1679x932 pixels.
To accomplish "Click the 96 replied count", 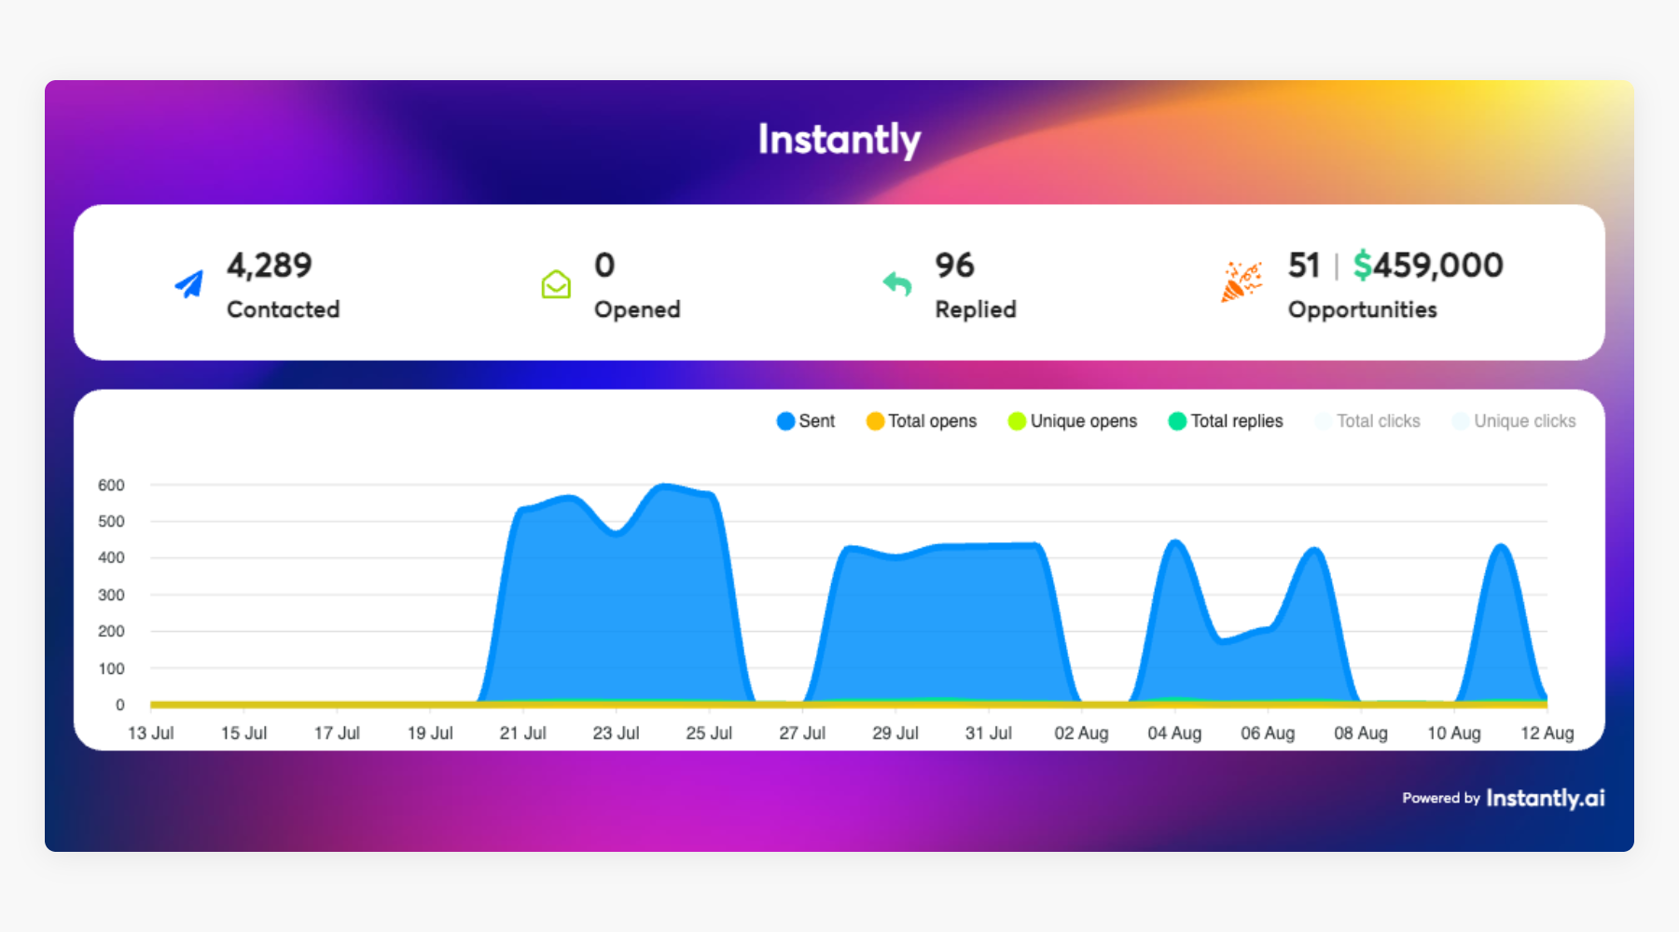I will click(955, 266).
